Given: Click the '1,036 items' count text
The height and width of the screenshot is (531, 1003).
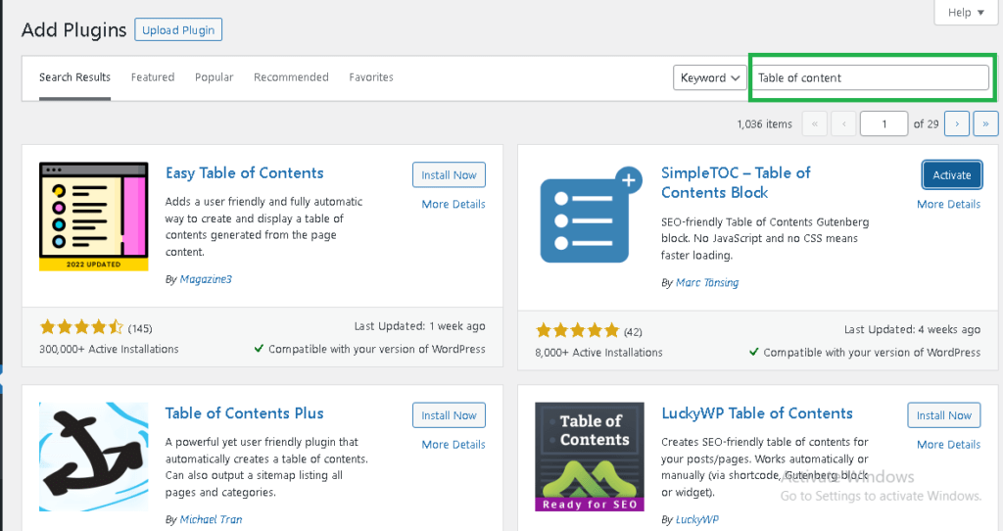Looking at the screenshot, I should click(x=764, y=124).
